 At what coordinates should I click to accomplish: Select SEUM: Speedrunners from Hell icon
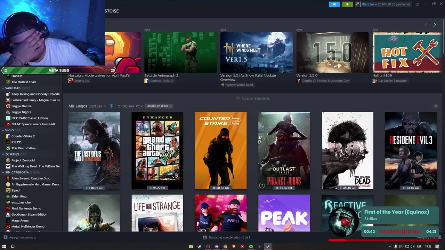pos(8,124)
